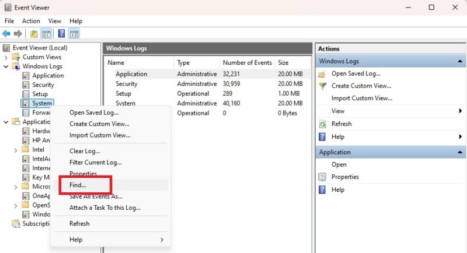Collapse Applications and Services Logs node
Screen dimensions: 467x253
pos(6,122)
